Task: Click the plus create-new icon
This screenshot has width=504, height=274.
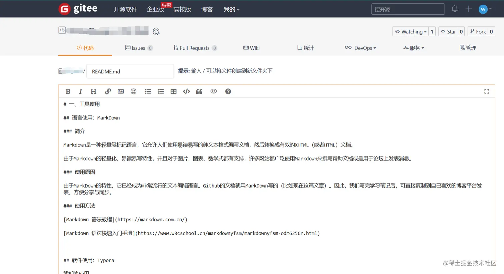Action: point(469,9)
